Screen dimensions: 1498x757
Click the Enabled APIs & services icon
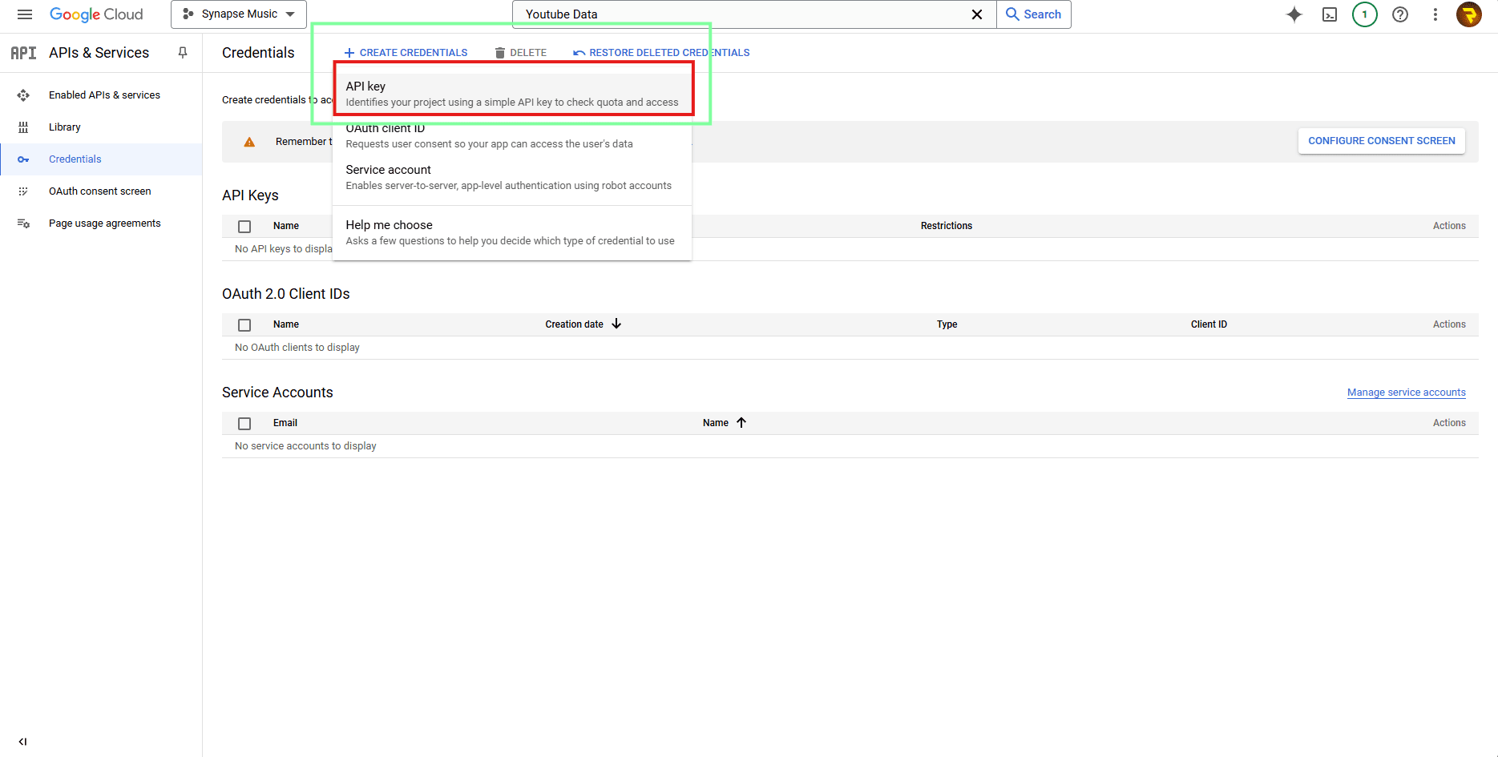click(x=23, y=95)
